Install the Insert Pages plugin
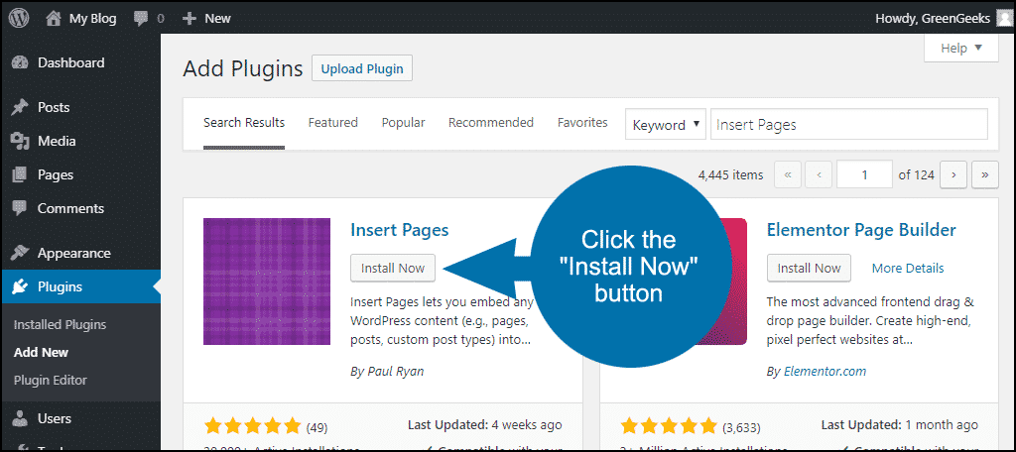This screenshot has height=452, width=1016. (x=393, y=268)
